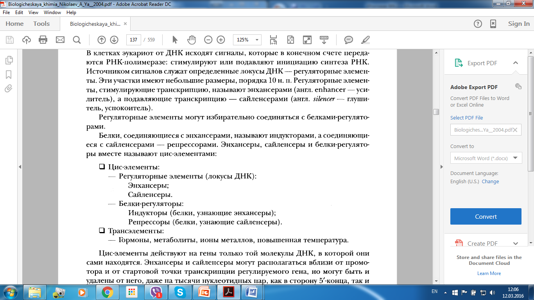Click the zoom in plus icon

tap(221, 39)
